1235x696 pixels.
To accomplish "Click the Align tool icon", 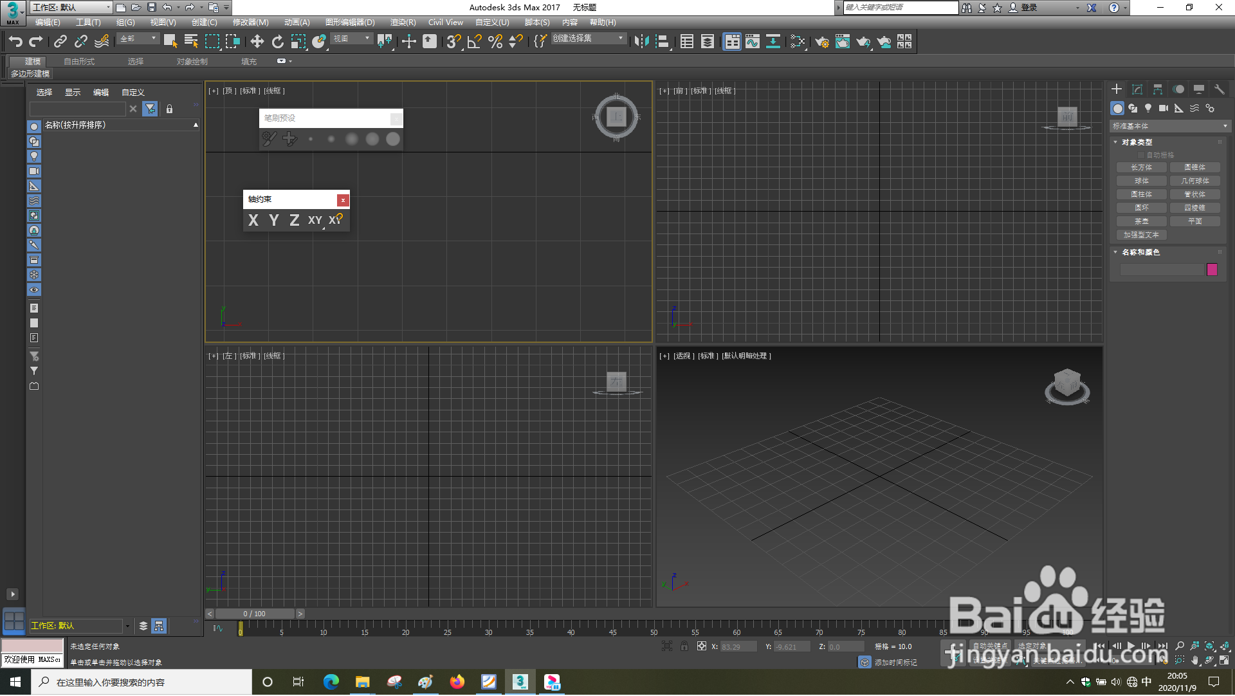I will point(663,42).
